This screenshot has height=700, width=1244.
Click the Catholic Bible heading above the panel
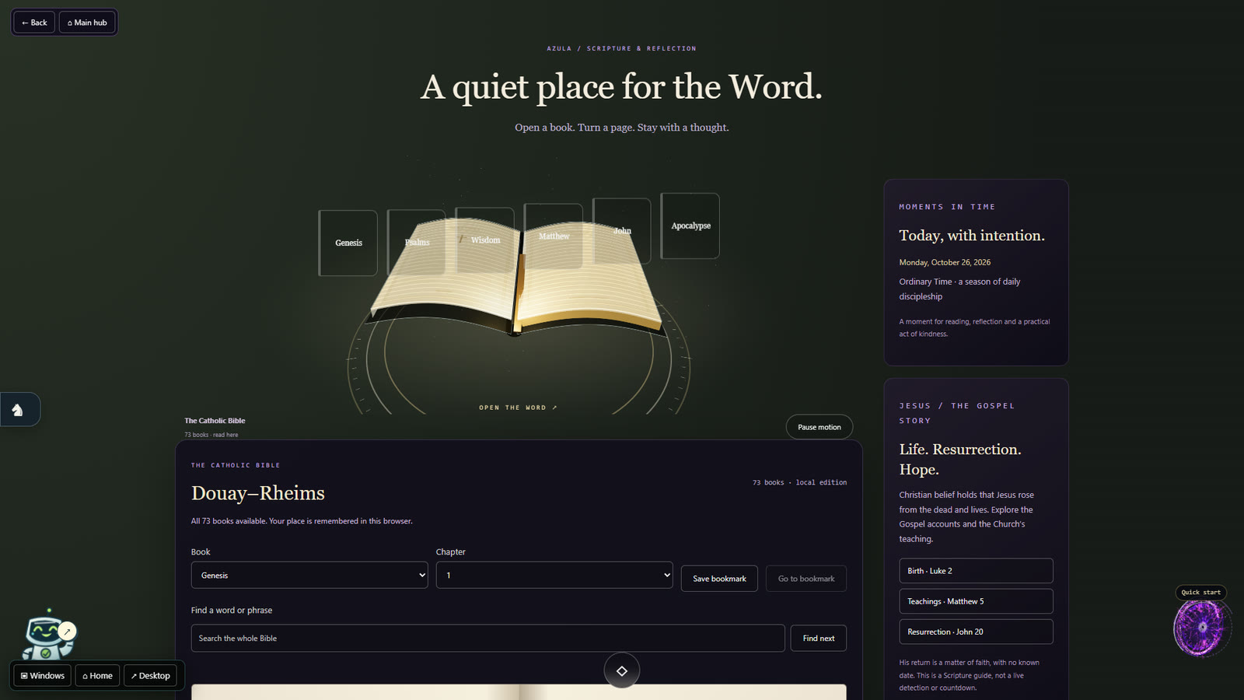coord(215,421)
